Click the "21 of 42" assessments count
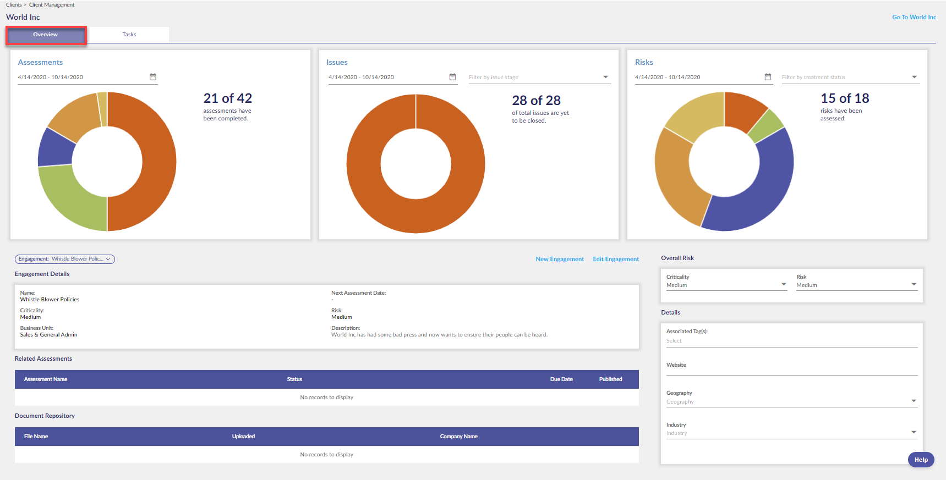The height and width of the screenshot is (480, 946). point(228,98)
